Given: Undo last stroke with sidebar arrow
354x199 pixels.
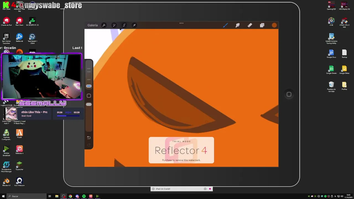Looking at the screenshot, I should 89,137.
